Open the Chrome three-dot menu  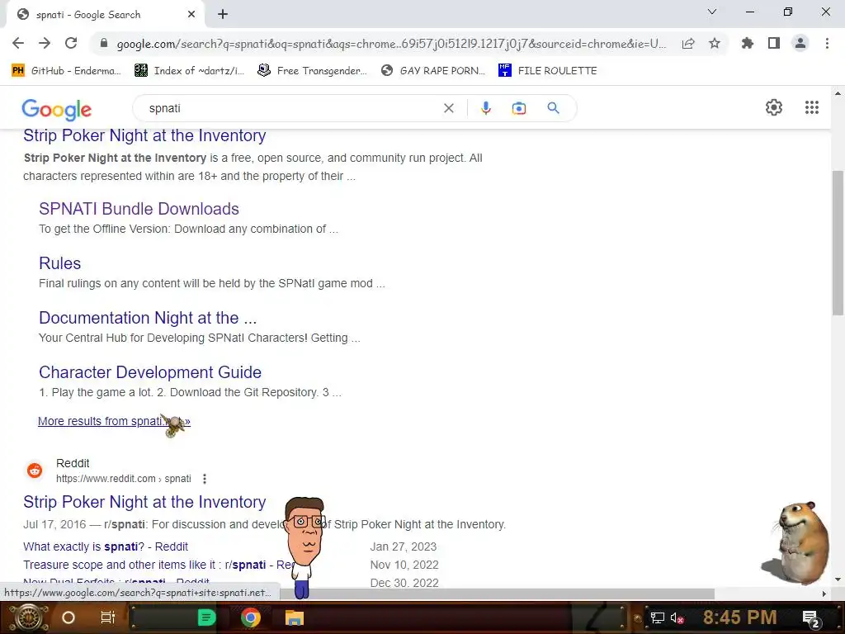pos(827,43)
